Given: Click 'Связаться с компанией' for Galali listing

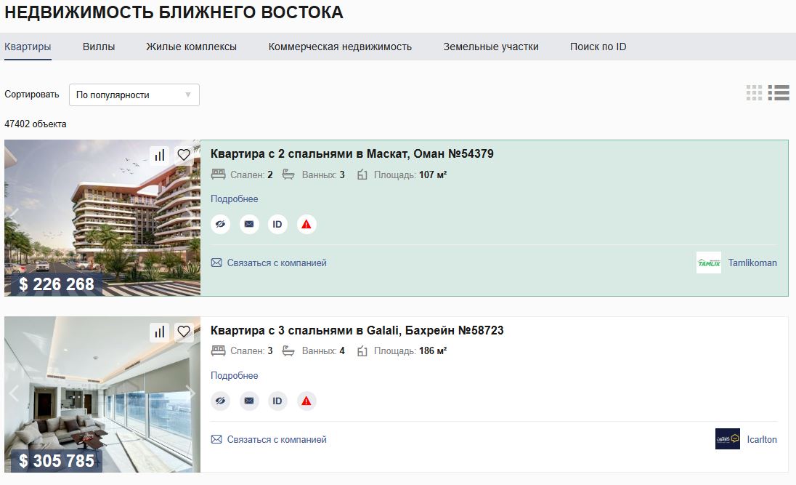Looking at the screenshot, I should pyautogui.click(x=277, y=439).
